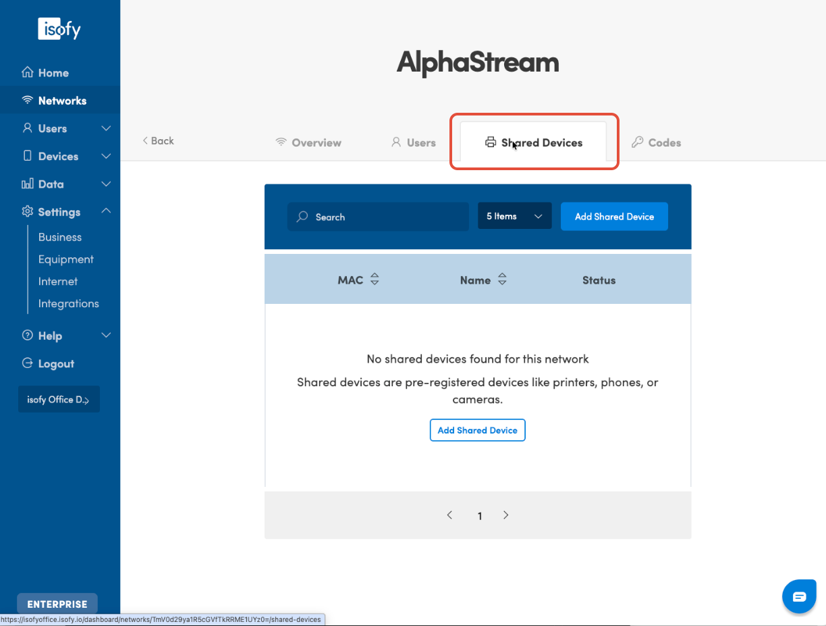Expand the Data sidebar menu chevron
This screenshot has width=826, height=626.
(x=106, y=184)
